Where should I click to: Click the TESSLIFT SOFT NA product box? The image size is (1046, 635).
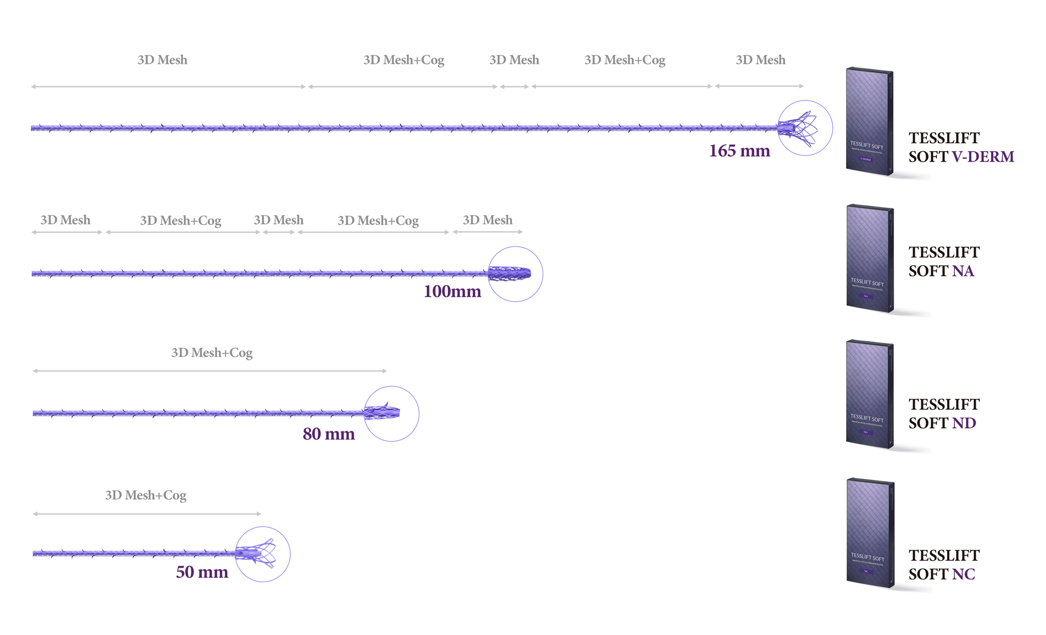coord(870,259)
